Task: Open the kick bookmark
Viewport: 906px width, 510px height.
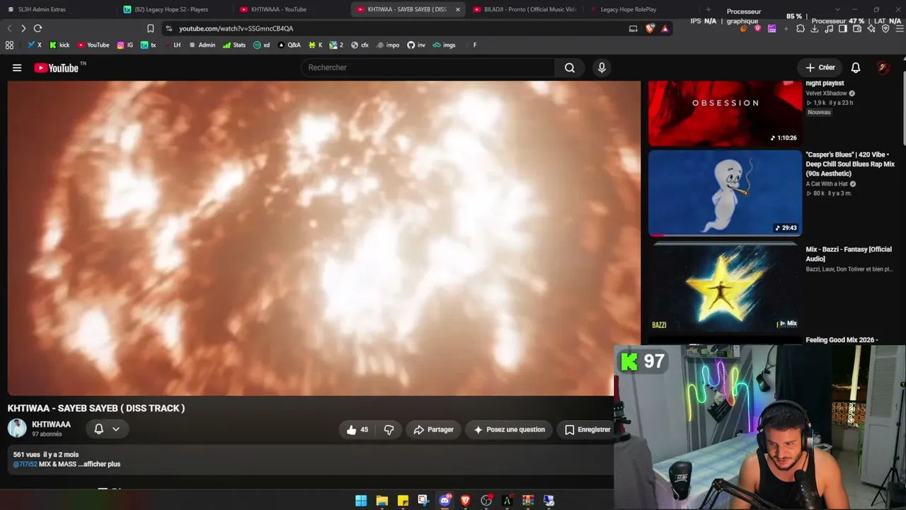Action: pos(59,45)
